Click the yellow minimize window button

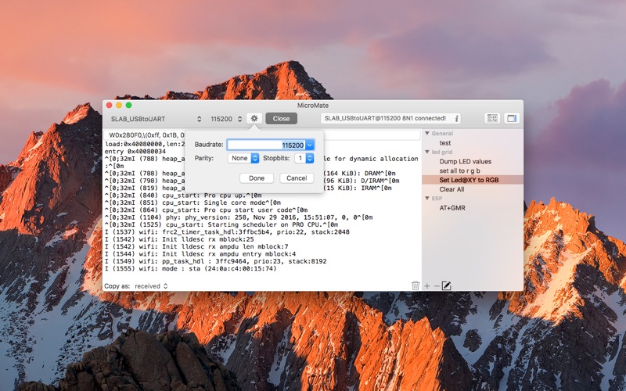[x=119, y=106]
